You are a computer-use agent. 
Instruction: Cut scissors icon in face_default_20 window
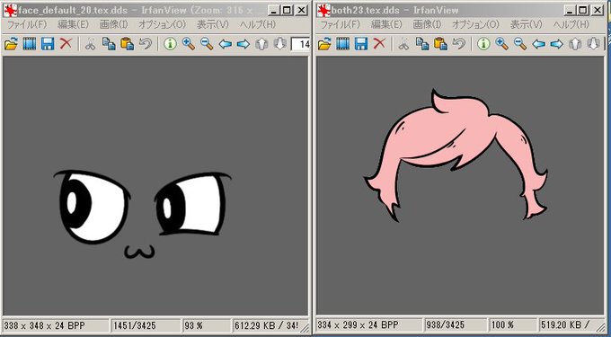(91, 44)
